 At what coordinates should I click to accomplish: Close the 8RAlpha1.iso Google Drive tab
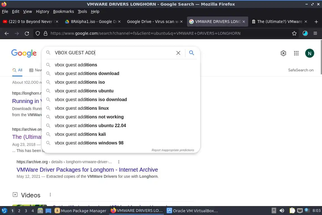point(119,22)
